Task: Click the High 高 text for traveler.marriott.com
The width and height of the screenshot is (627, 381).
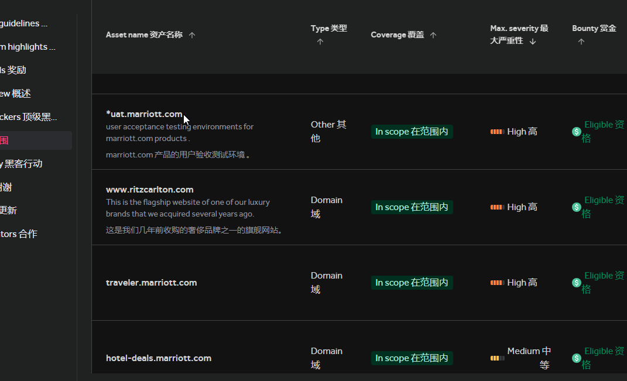Action: point(522,283)
